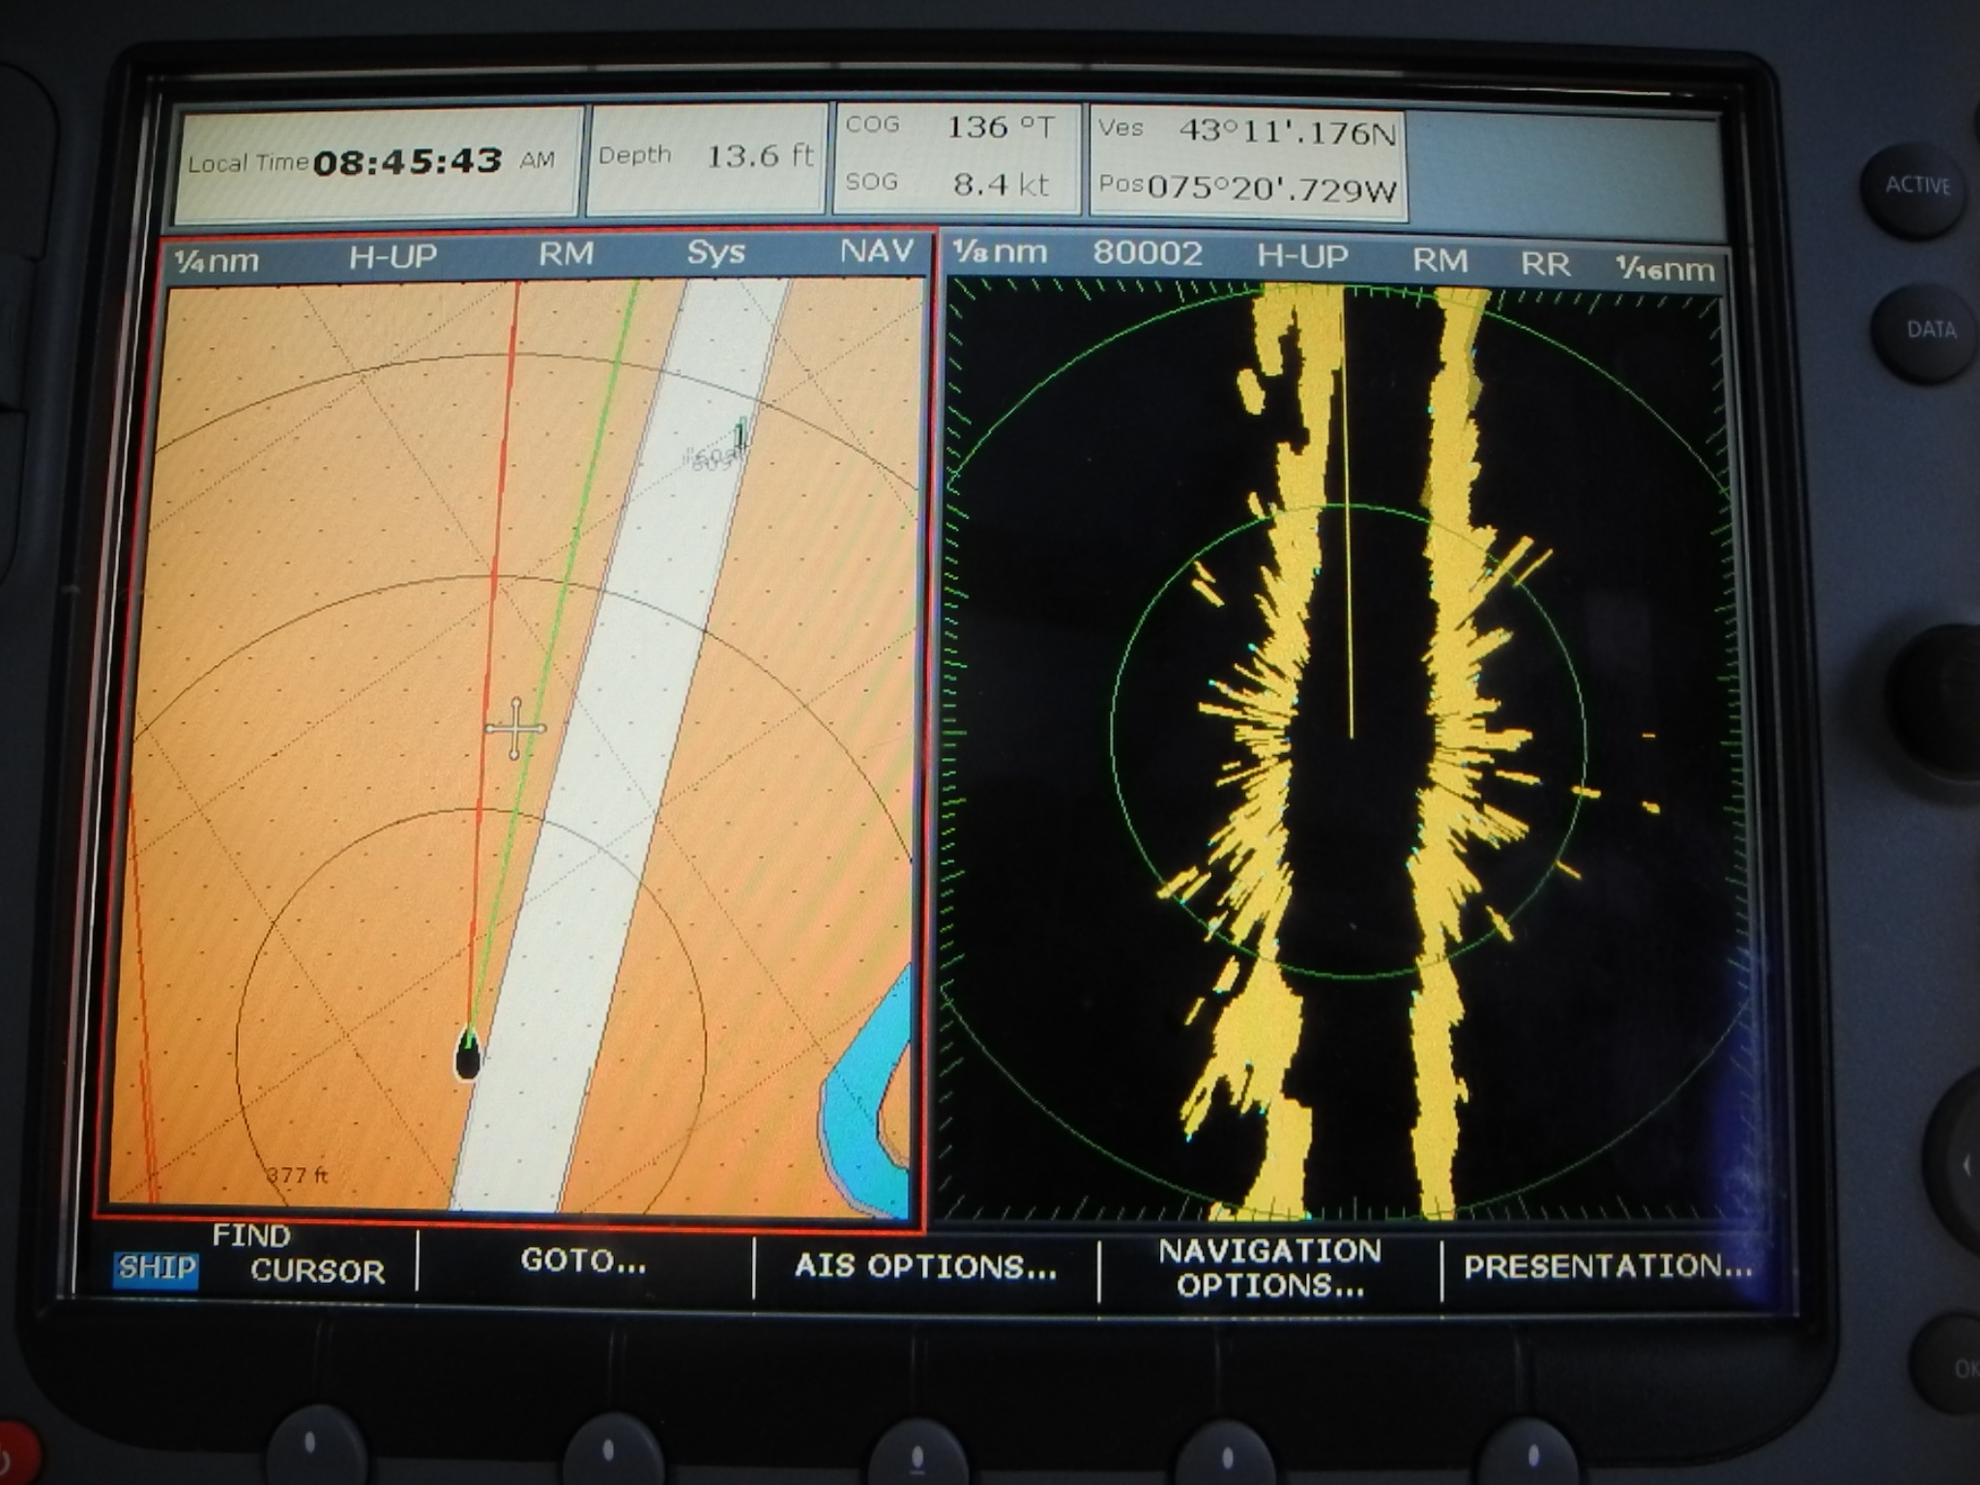Click the crosshair cursor on the chart
The image size is (1980, 1485).
tap(515, 728)
